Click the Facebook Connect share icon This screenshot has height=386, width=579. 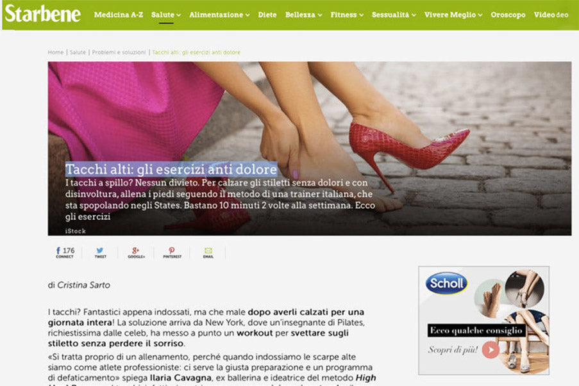65,252
